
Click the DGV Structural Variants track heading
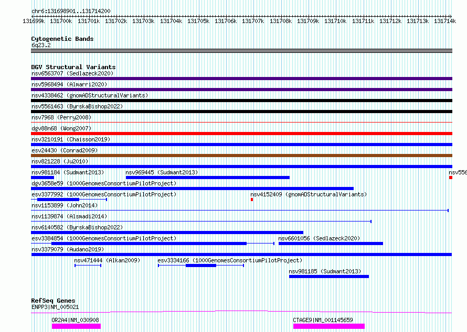click(x=73, y=67)
